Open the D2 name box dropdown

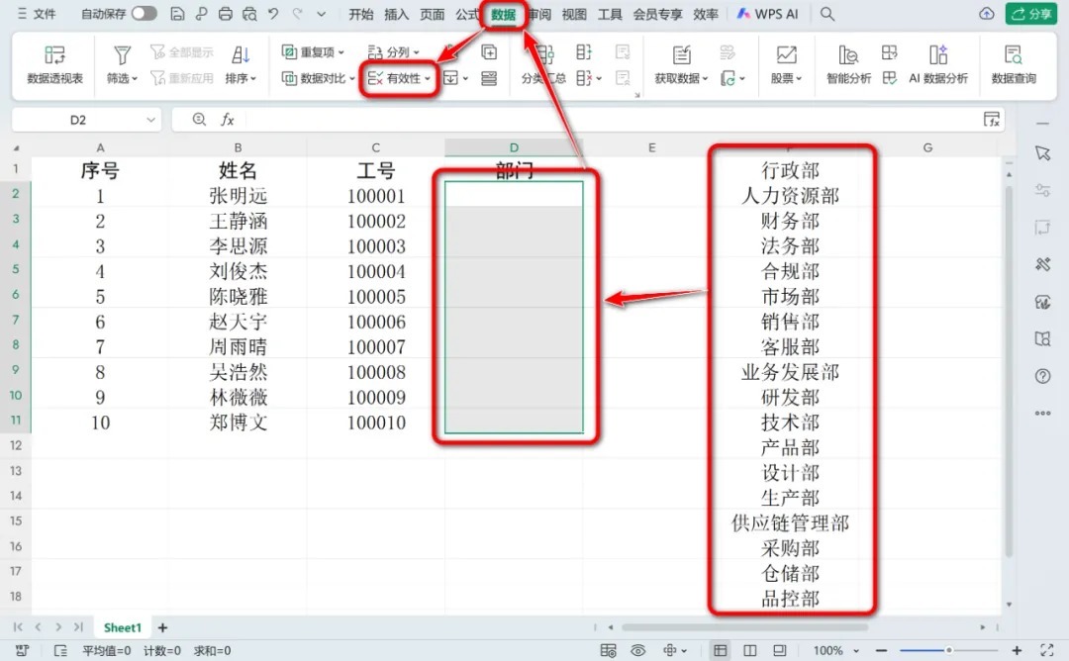pos(150,120)
